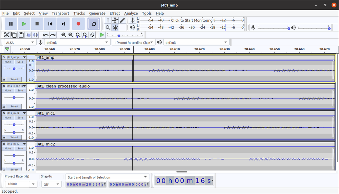Zoom out on the waveform
This screenshot has width=339, height=194.
pos(71,35)
